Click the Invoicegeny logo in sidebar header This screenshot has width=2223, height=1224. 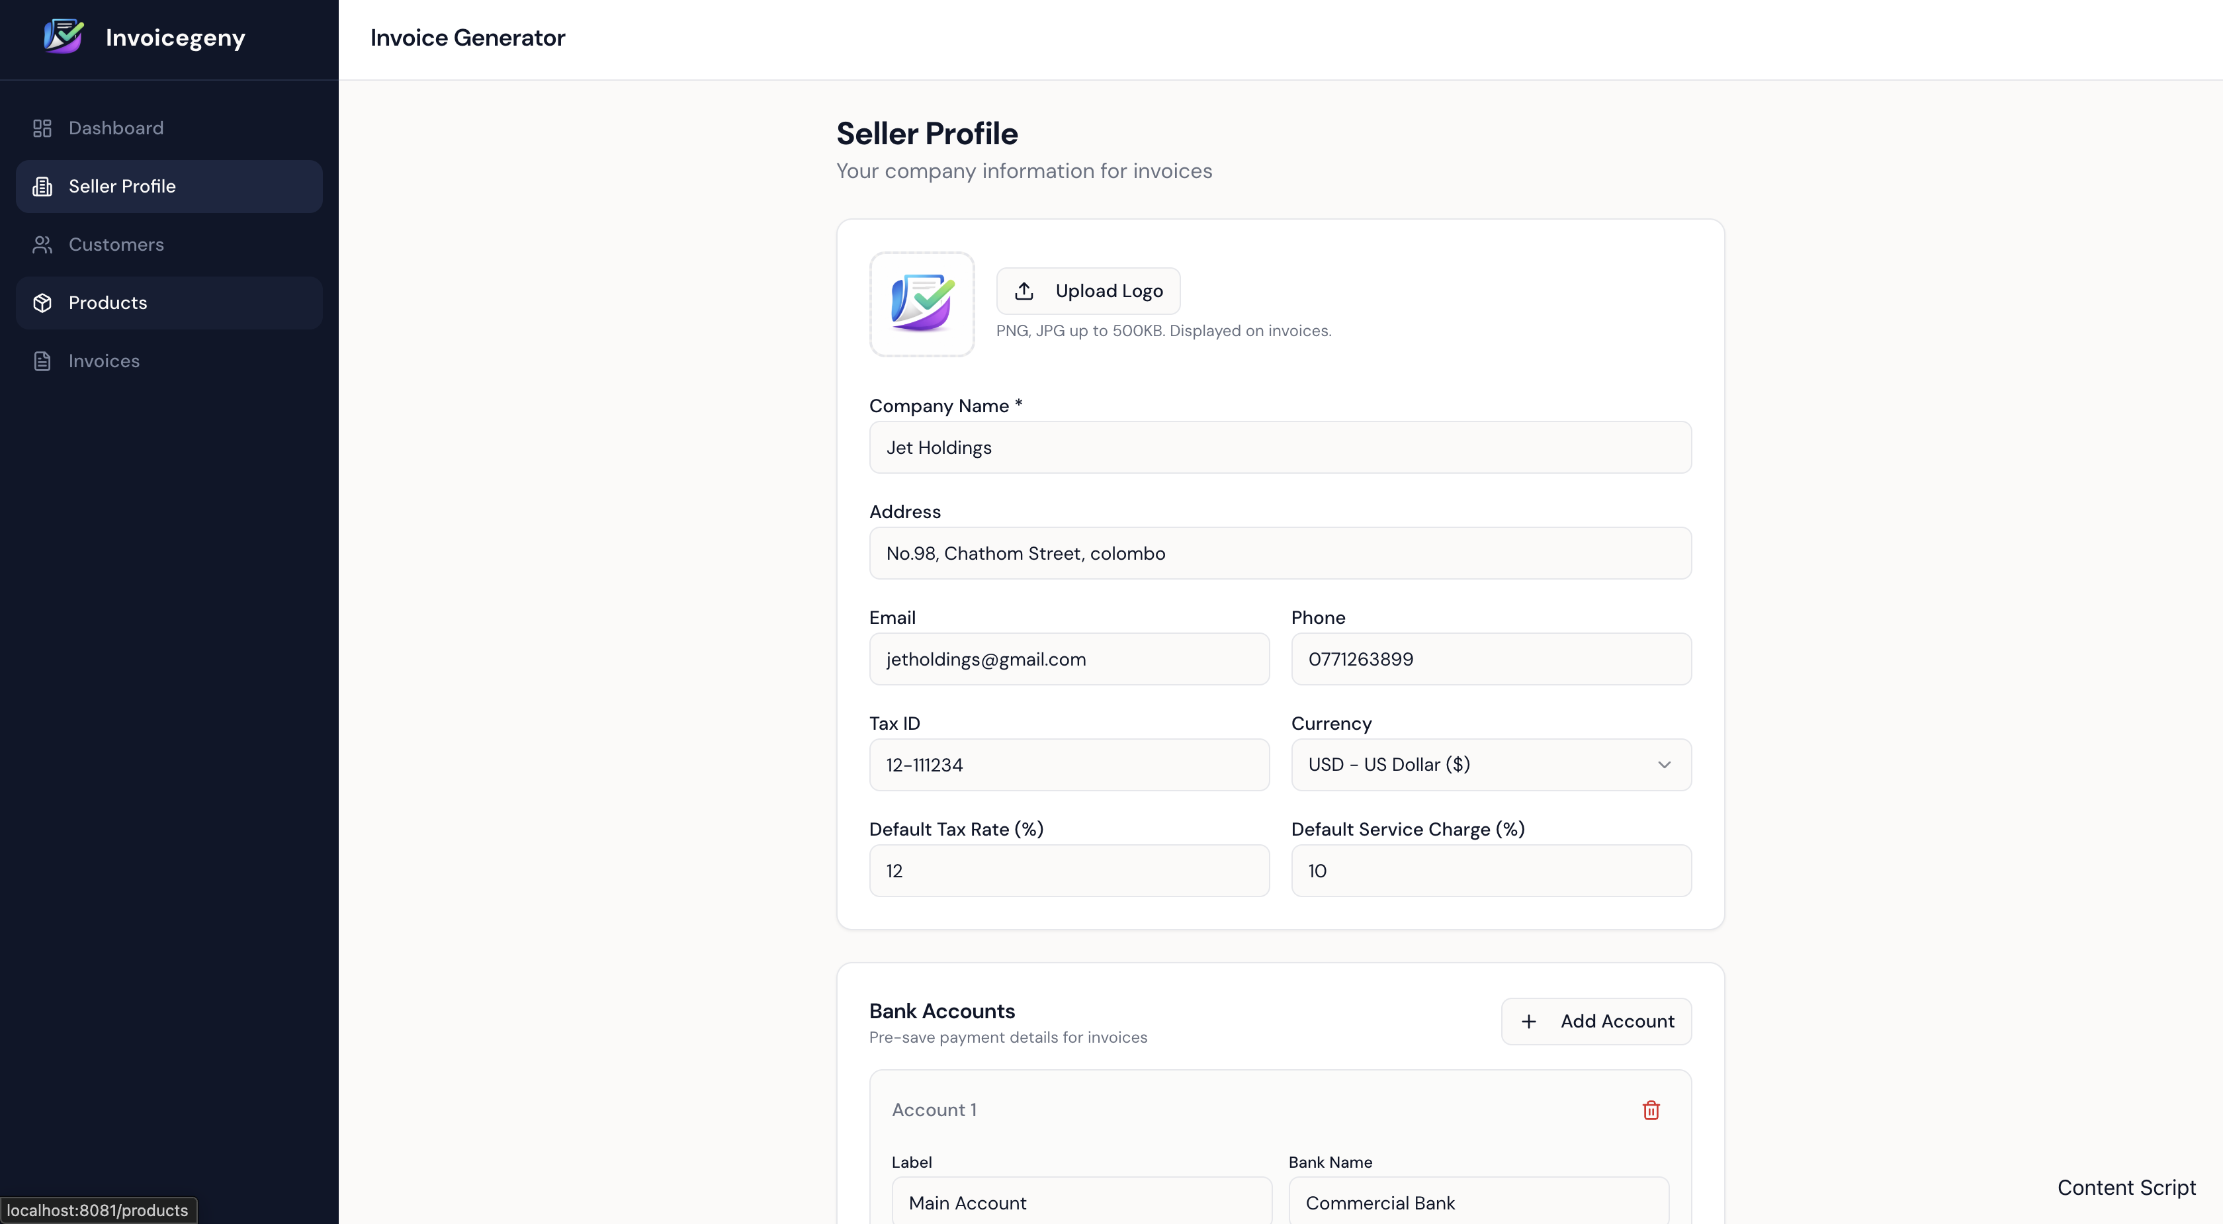click(64, 37)
